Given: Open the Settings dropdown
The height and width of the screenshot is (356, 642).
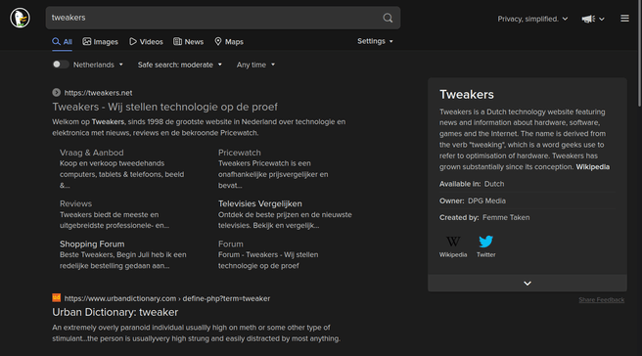Looking at the screenshot, I should pyautogui.click(x=375, y=41).
